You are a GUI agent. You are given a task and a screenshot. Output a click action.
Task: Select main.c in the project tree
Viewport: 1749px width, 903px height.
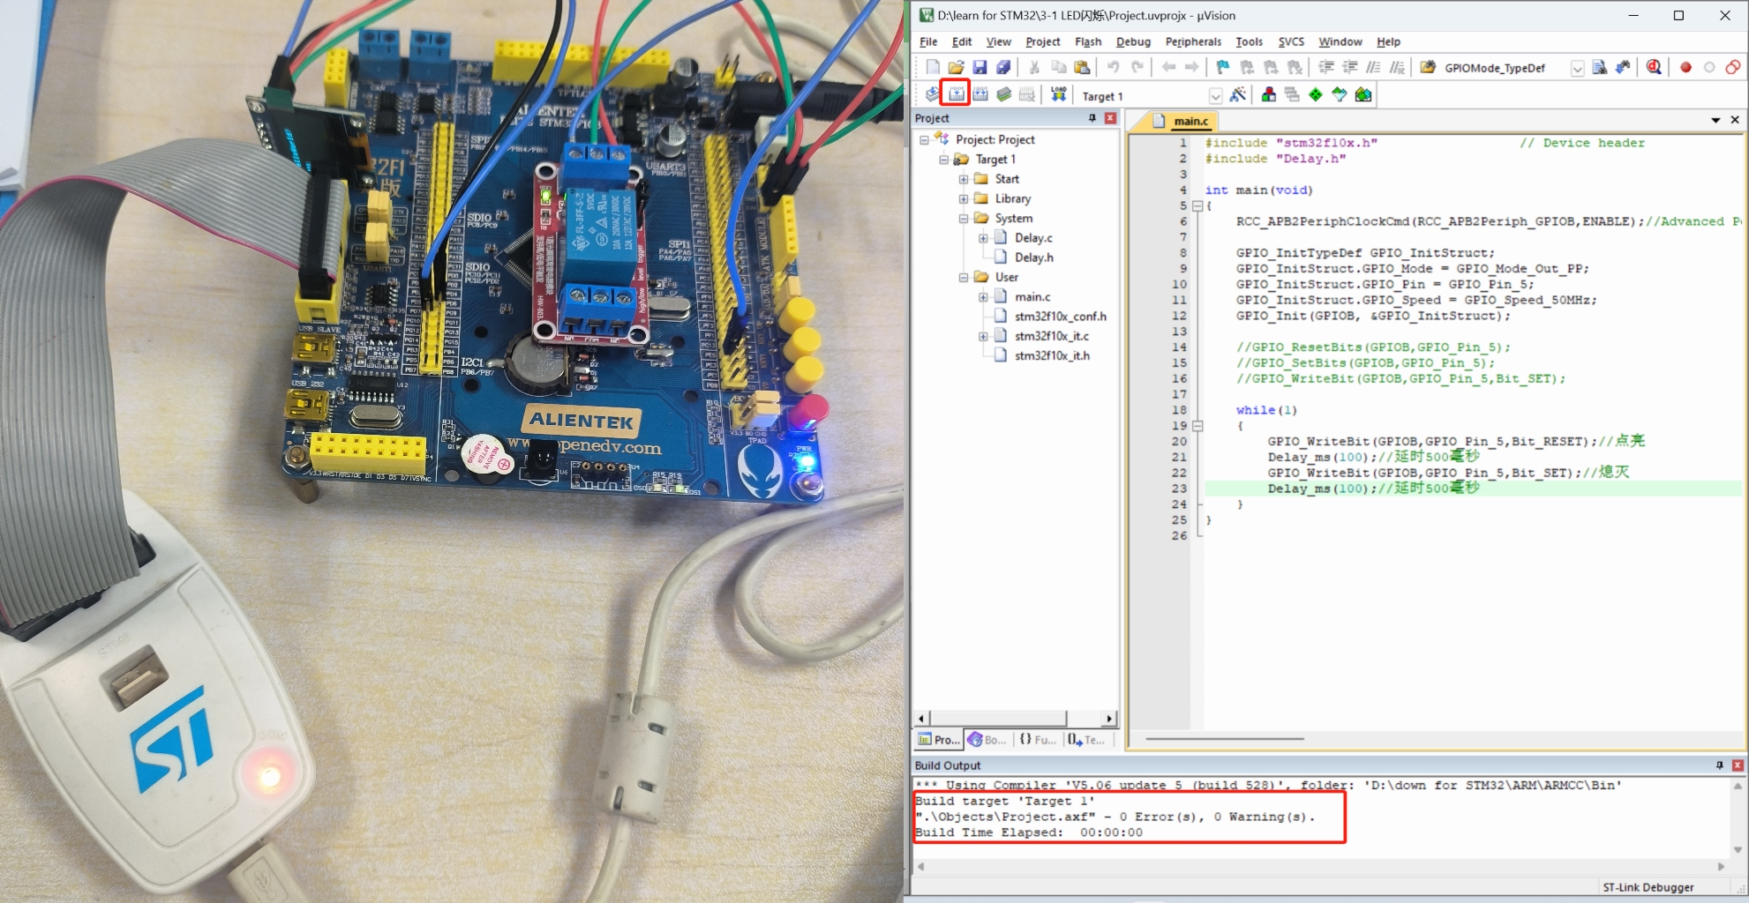coord(1032,297)
